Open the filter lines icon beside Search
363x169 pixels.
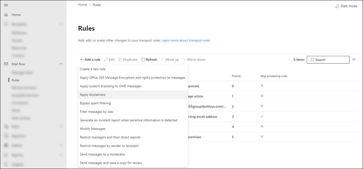click(x=355, y=60)
